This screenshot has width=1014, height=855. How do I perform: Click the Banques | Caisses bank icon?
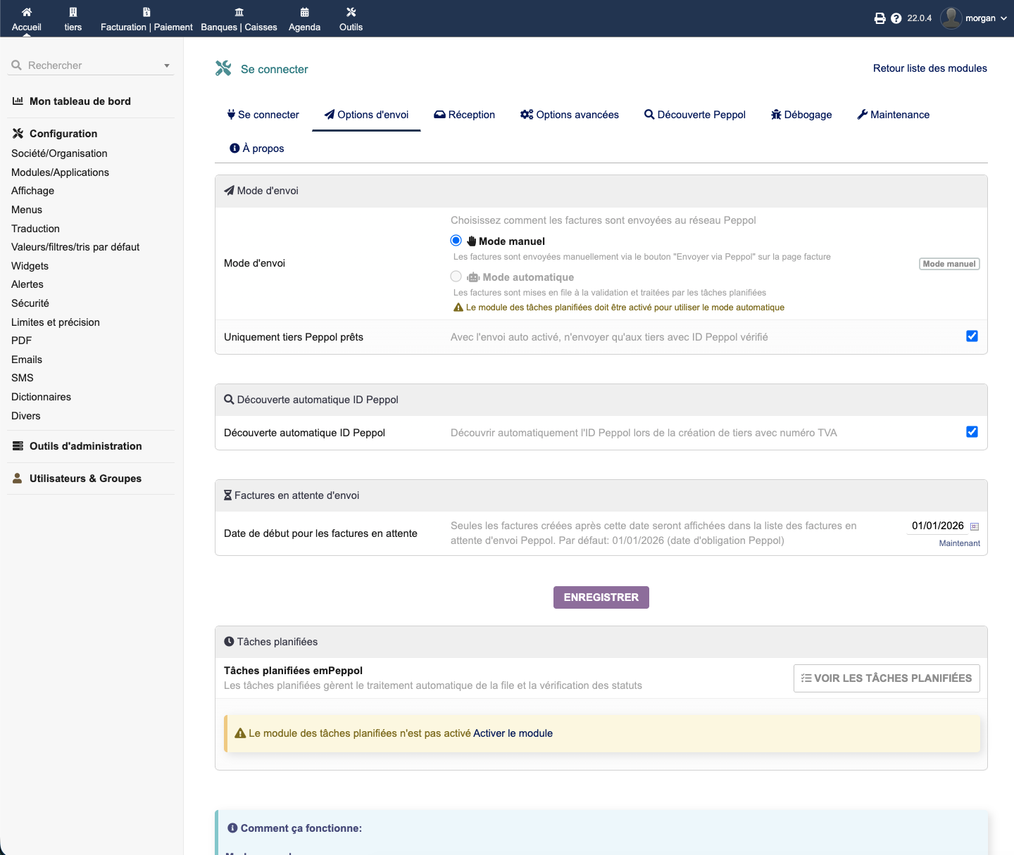pos(239,12)
